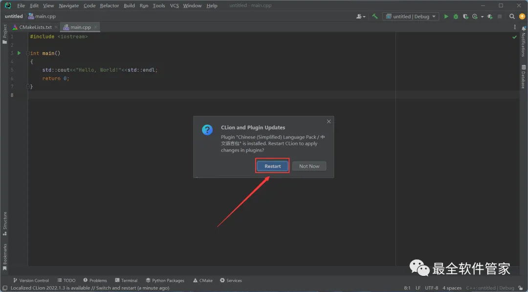528x292 pixels.
Task: Open the Notifications tool window
Action: 523,41
